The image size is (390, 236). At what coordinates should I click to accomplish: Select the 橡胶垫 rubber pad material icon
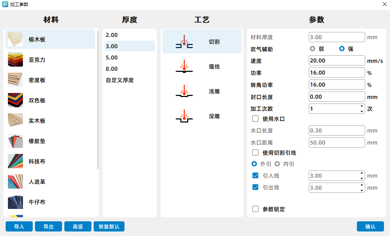point(15,141)
